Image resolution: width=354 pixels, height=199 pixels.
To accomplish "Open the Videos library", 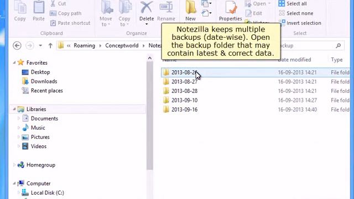I will pyautogui.click(x=39, y=146).
